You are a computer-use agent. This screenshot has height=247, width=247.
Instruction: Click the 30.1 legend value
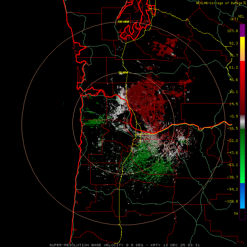[x=234, y=92]
